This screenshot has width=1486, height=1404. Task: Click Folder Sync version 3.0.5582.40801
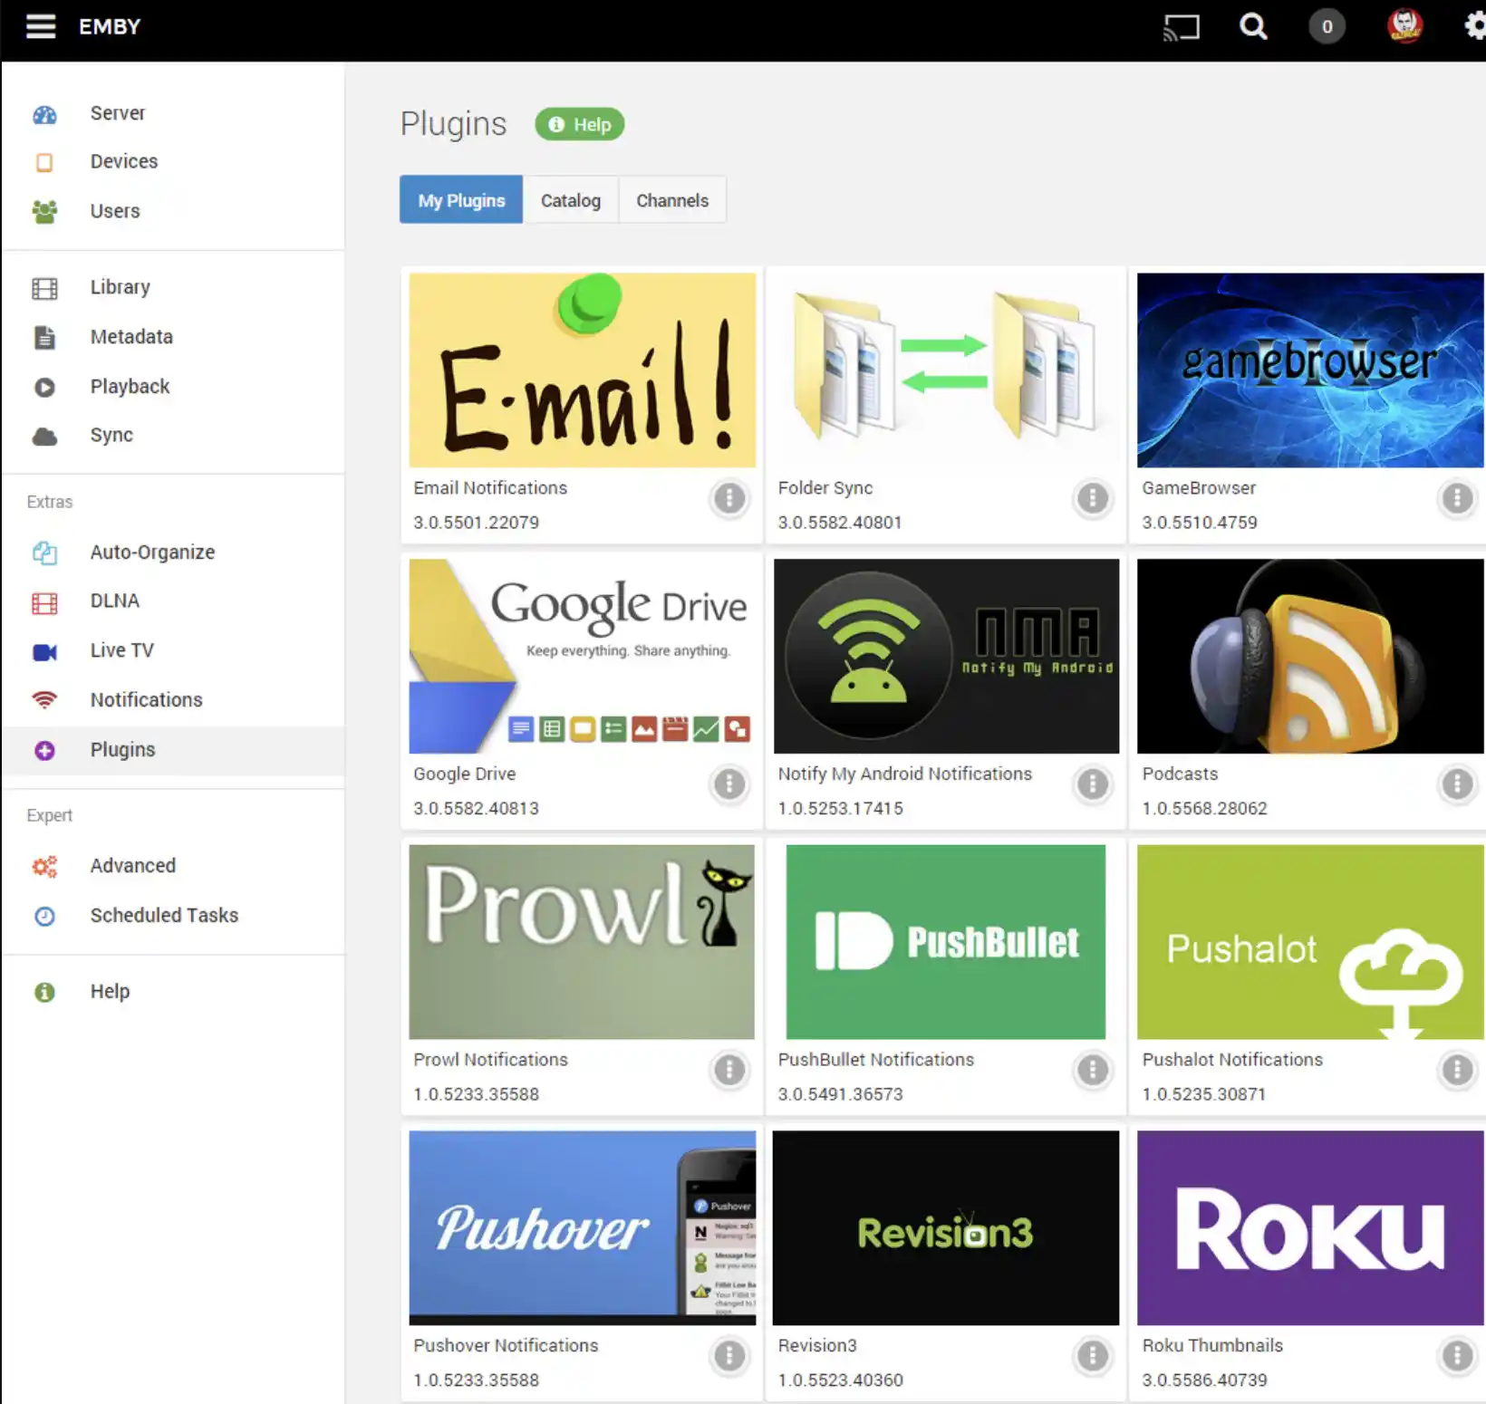point(840,523)
